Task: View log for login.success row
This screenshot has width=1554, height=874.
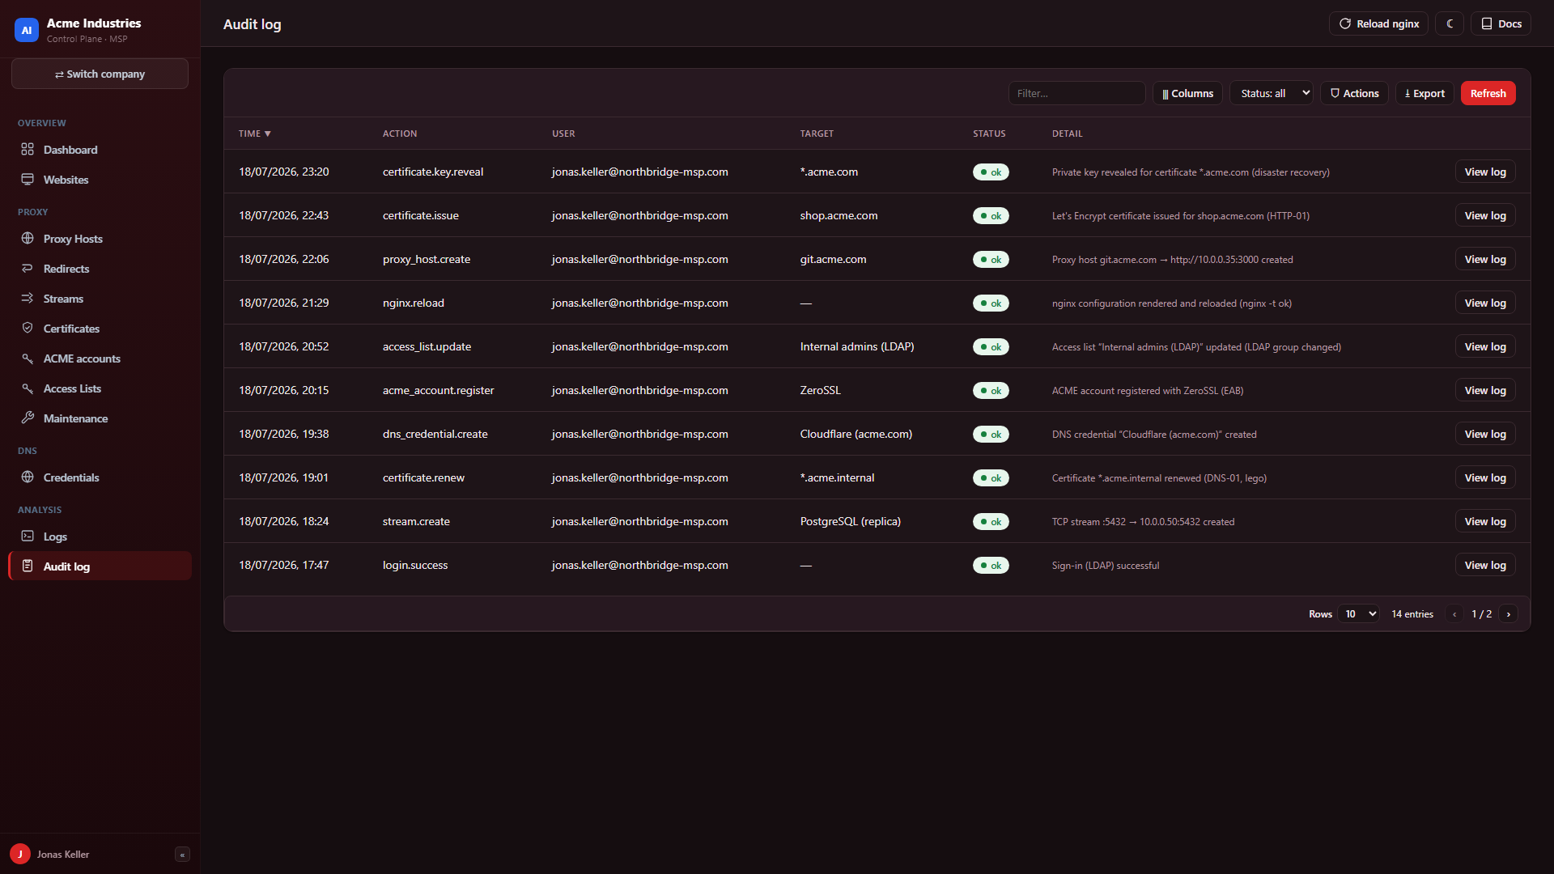Action: 1484,565
